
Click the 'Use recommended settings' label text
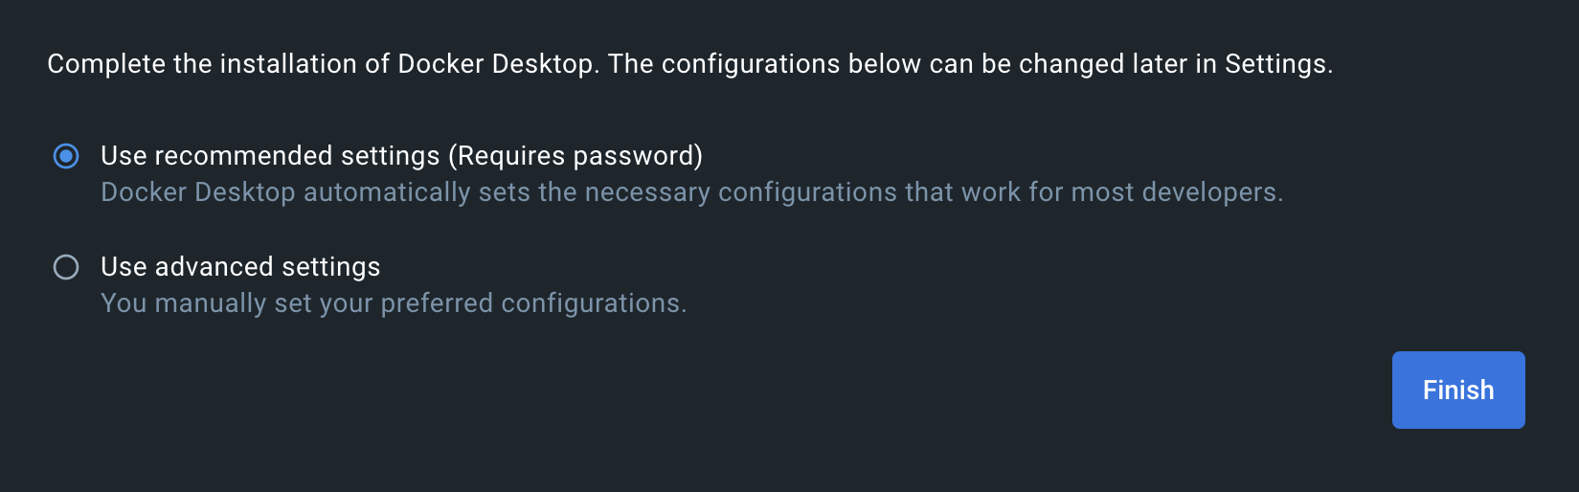270,156
